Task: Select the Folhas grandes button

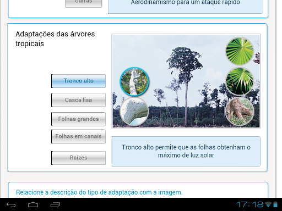Action: tap(78, 119)
